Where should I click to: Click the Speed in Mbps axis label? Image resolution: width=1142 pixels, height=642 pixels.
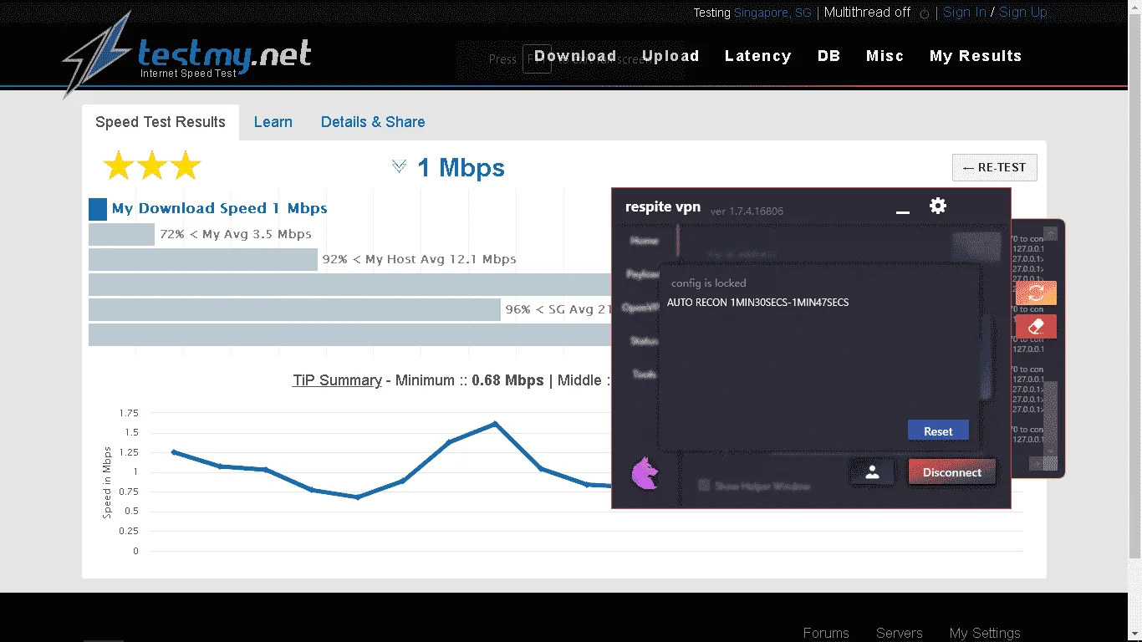point(107,482)
